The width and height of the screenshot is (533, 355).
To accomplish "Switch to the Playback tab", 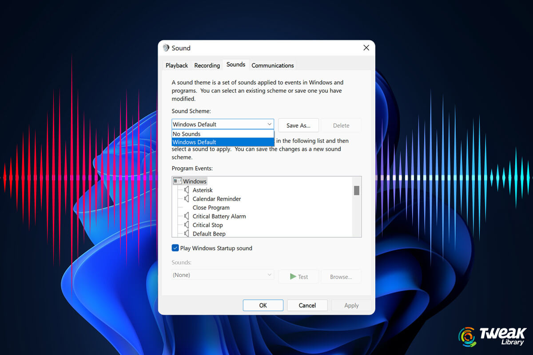I will 176,65.
